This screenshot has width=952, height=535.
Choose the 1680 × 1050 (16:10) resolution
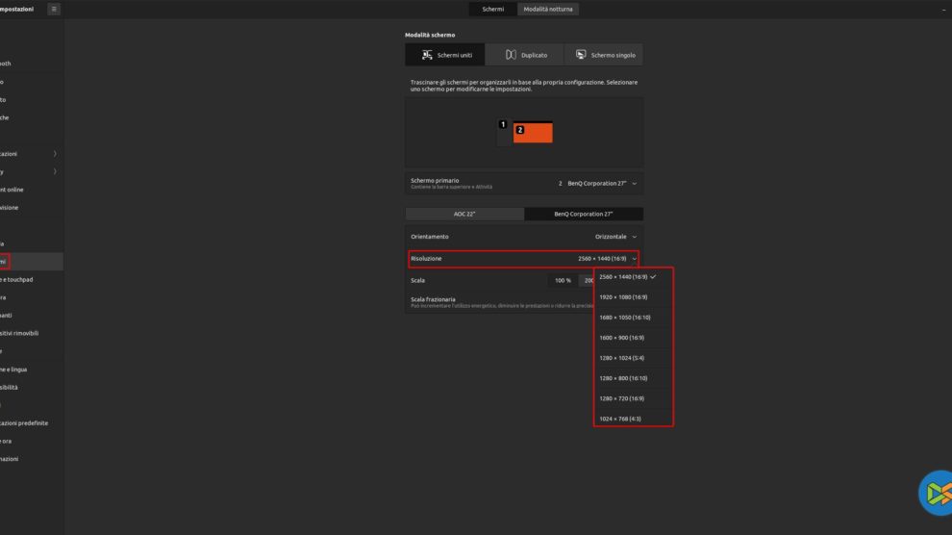pyautogui.click(x=624, y=318)
